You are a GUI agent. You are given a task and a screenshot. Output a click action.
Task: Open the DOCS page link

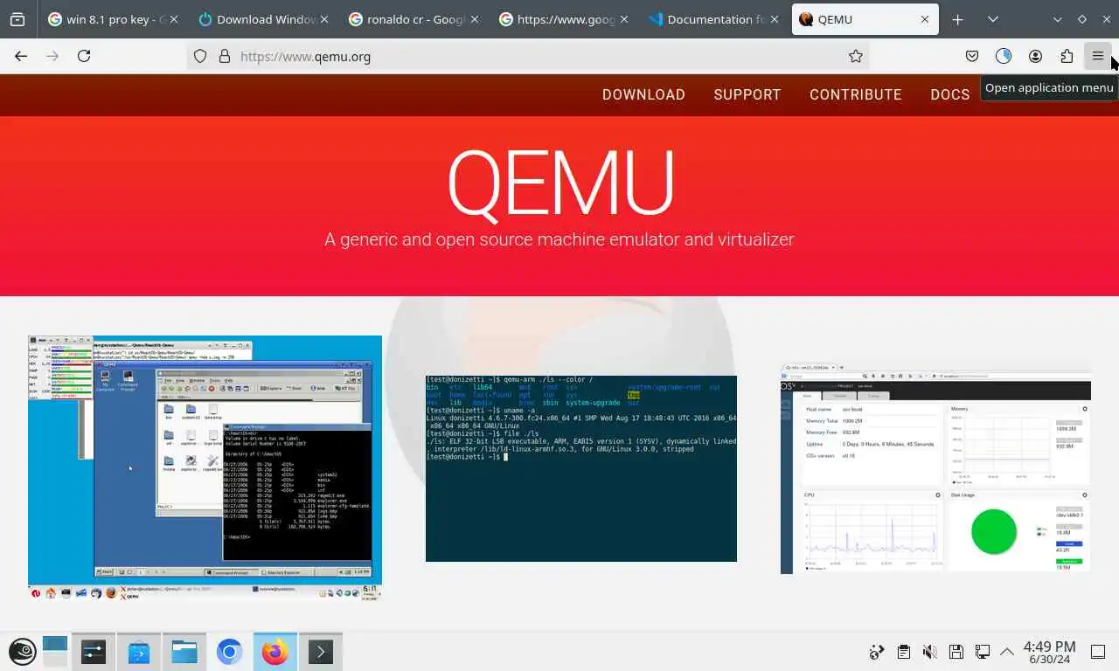(950, 94)
